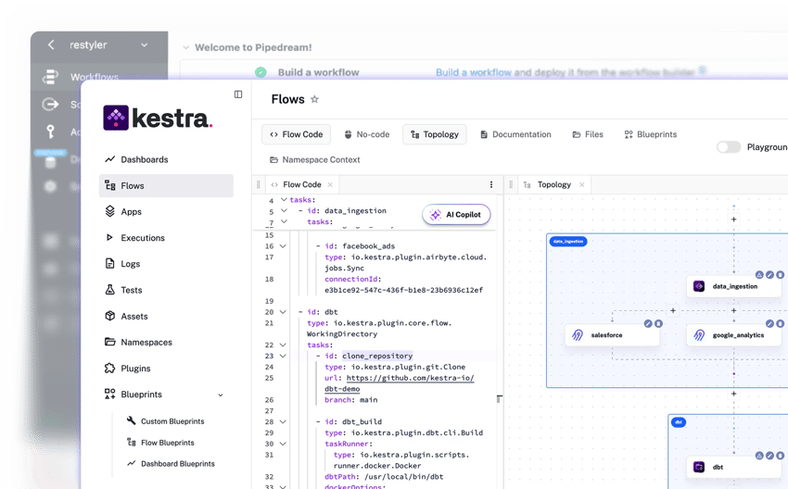The image size is (788, 489).
Task: Collapse the sidebar using the panel icon
Action: click(238, 94)
